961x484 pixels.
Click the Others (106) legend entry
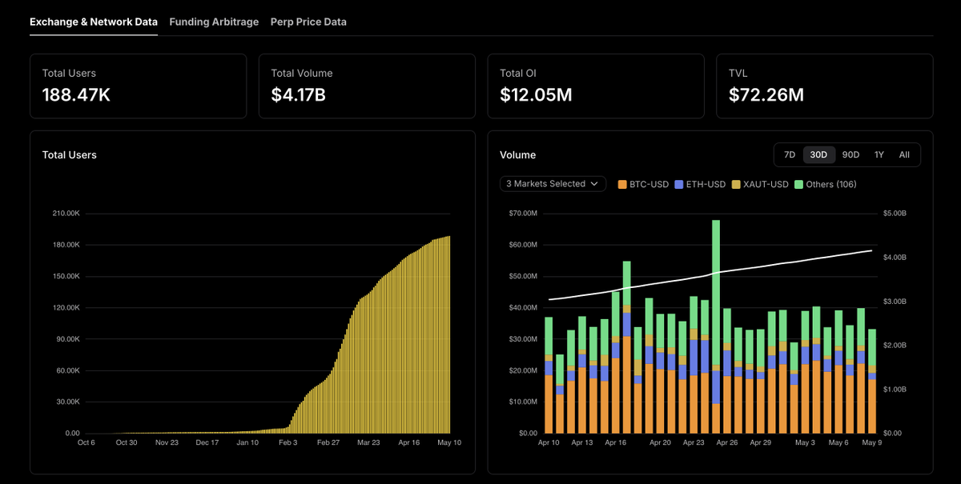(x=826, y=185)
